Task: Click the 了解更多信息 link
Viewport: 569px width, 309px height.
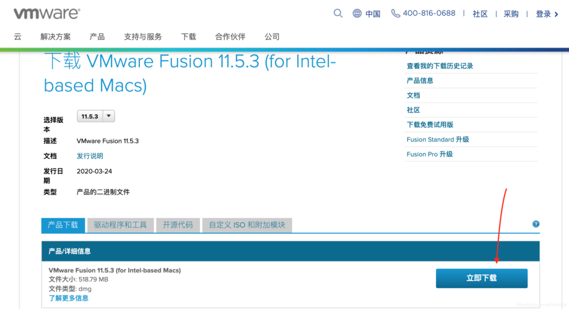Action: [69, 298]
